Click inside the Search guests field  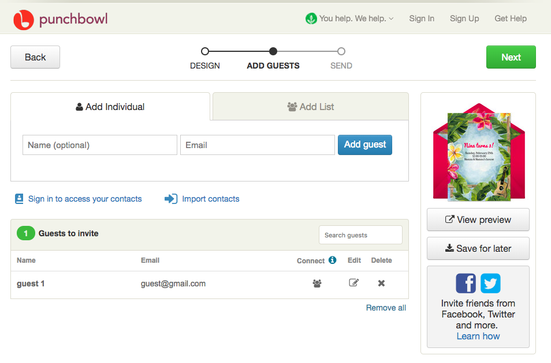360,235
